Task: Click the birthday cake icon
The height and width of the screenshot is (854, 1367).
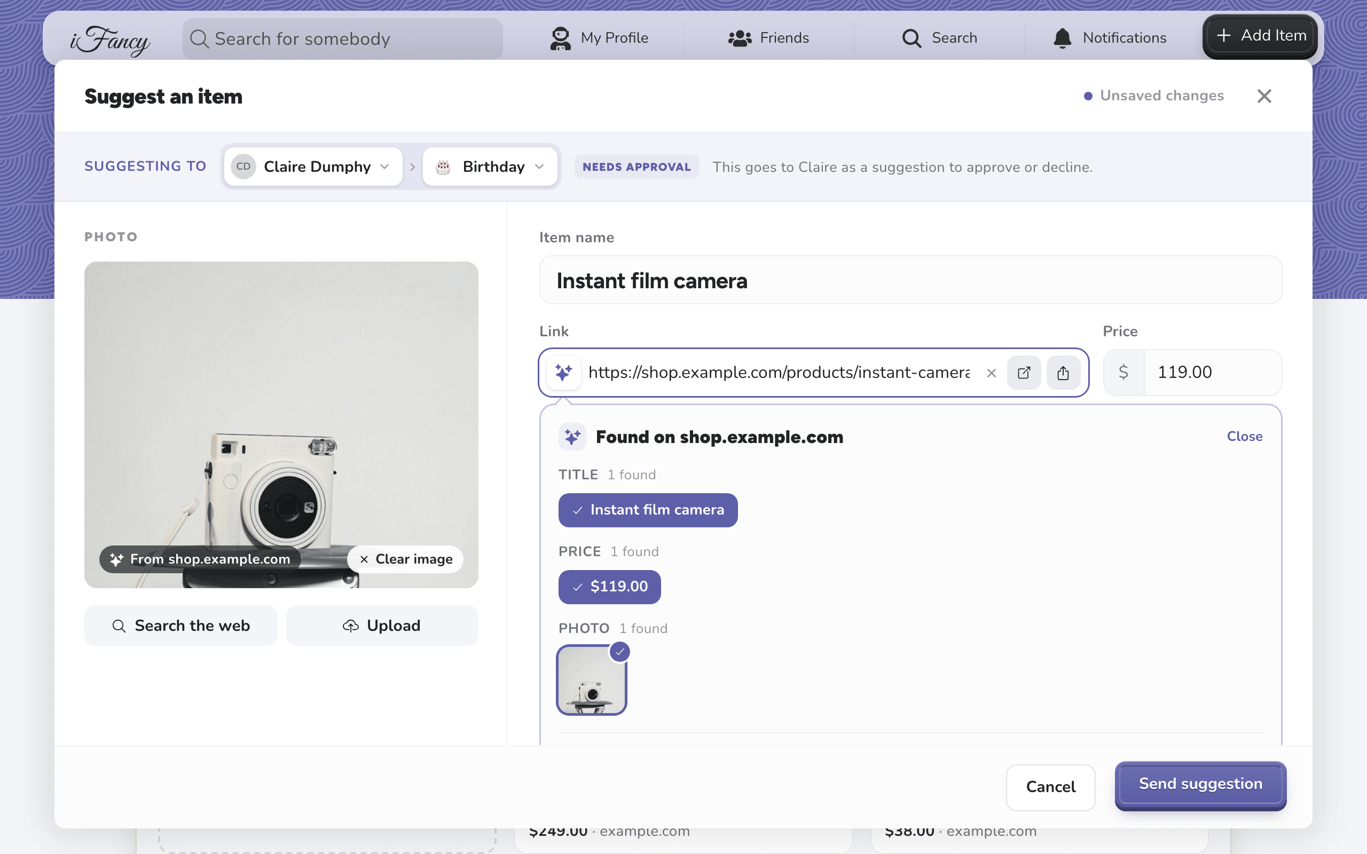Action: 443,167
